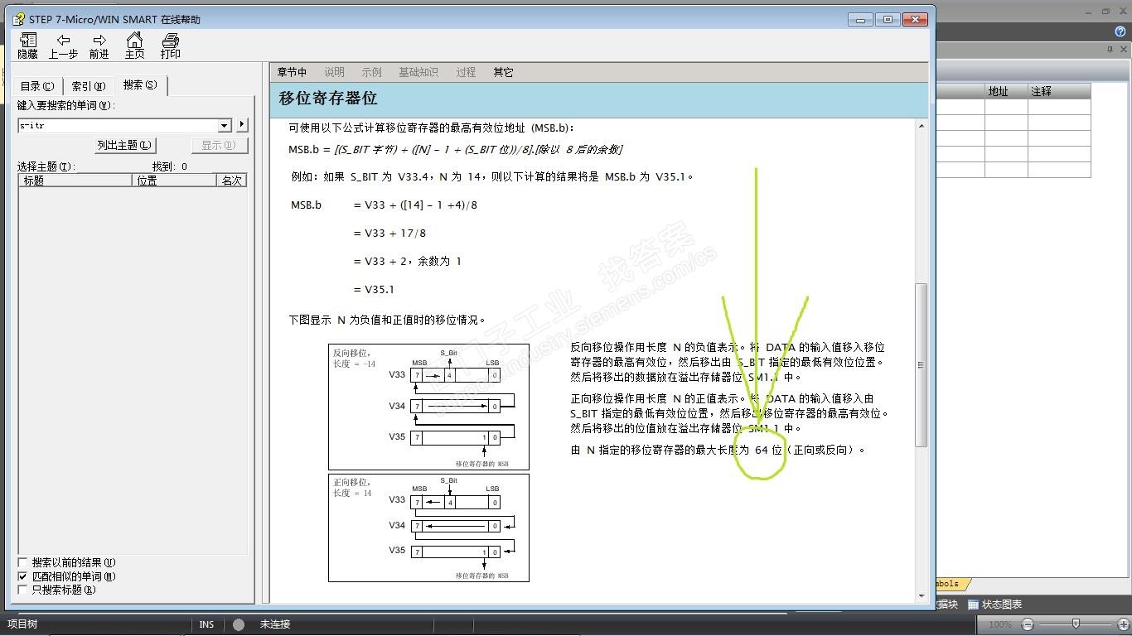This screenshot has width=1132, height=636.
Task: Open the 其它 section link
Action: [x=503, y=72]
